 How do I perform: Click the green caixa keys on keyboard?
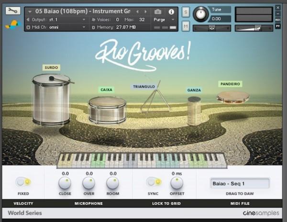[x=98, y=161]
